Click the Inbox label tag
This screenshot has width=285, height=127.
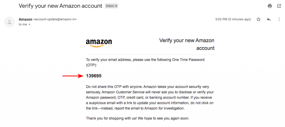pos(110,6)
